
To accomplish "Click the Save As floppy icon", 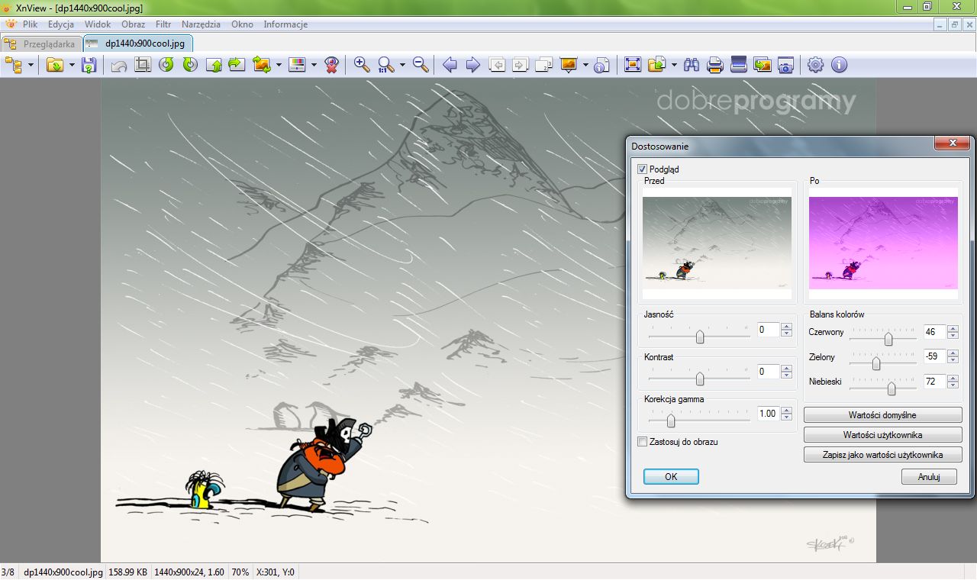I will (x=89, y=65).
